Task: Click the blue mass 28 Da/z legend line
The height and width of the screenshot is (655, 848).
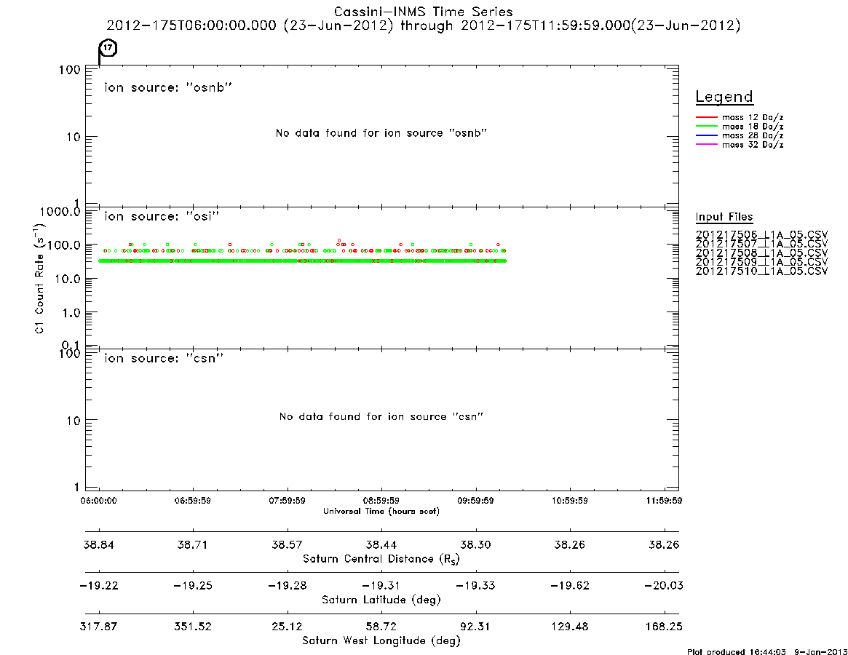Action: [x=706, y=136]
